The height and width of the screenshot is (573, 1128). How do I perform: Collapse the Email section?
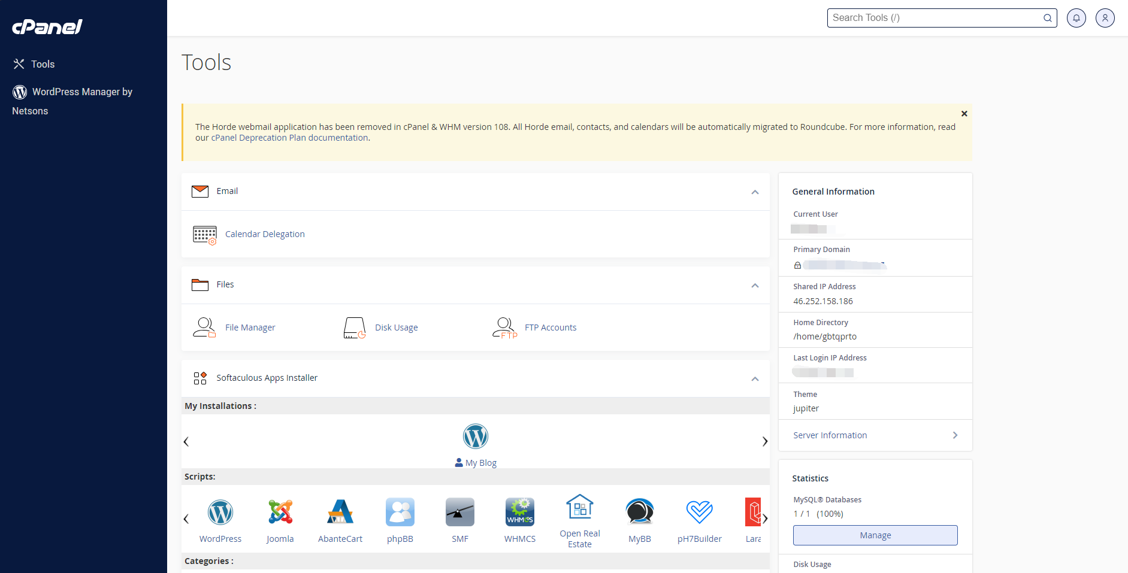click(x=755, y=192)
